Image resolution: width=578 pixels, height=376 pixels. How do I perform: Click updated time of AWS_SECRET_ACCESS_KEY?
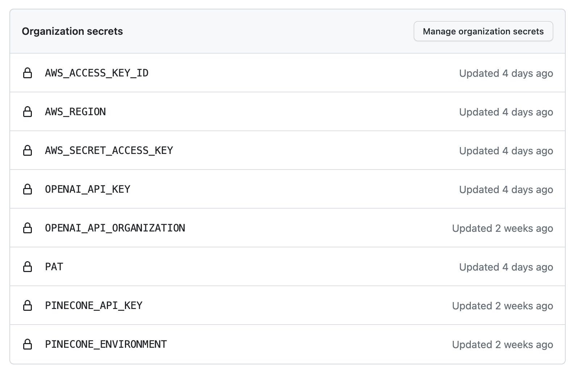pos(506,151)
